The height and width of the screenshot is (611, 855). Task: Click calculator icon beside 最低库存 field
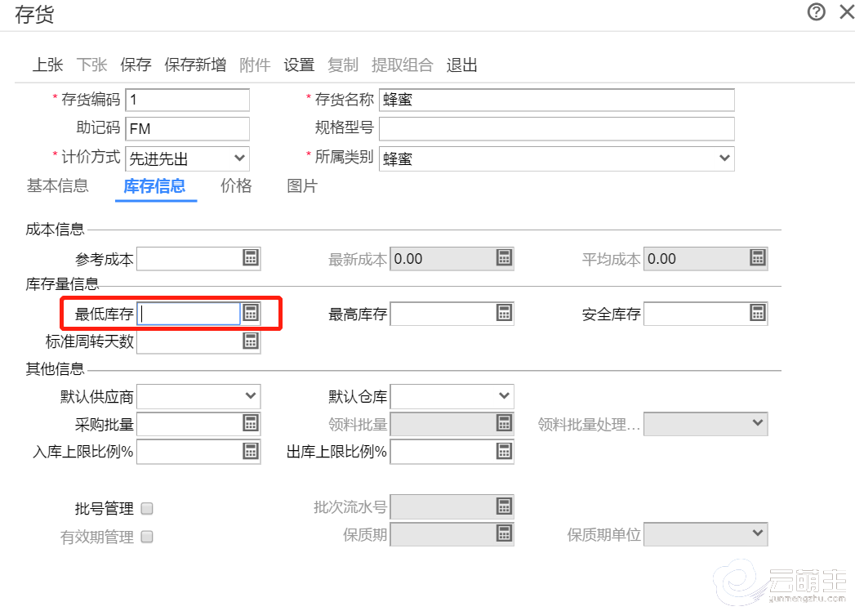click(x=251, y=313)
